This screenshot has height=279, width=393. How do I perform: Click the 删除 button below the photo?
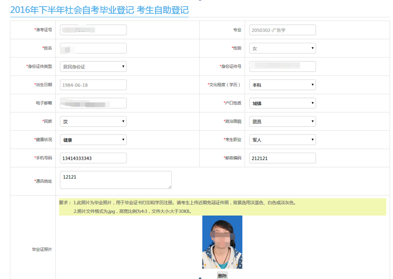[x=222, y=276]
